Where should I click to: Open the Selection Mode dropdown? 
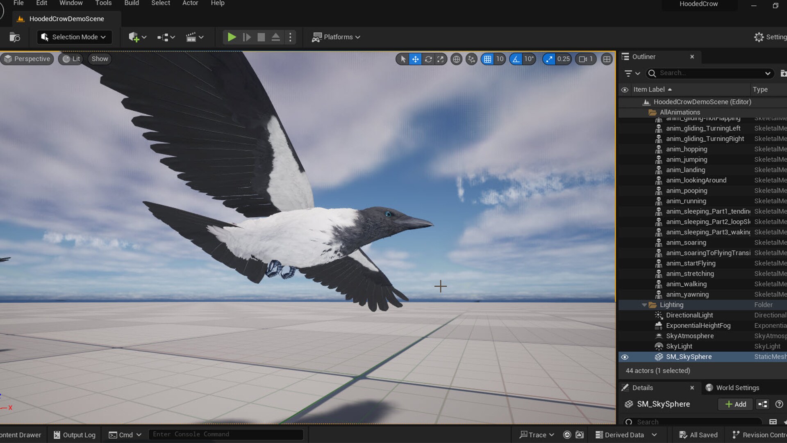74,37
